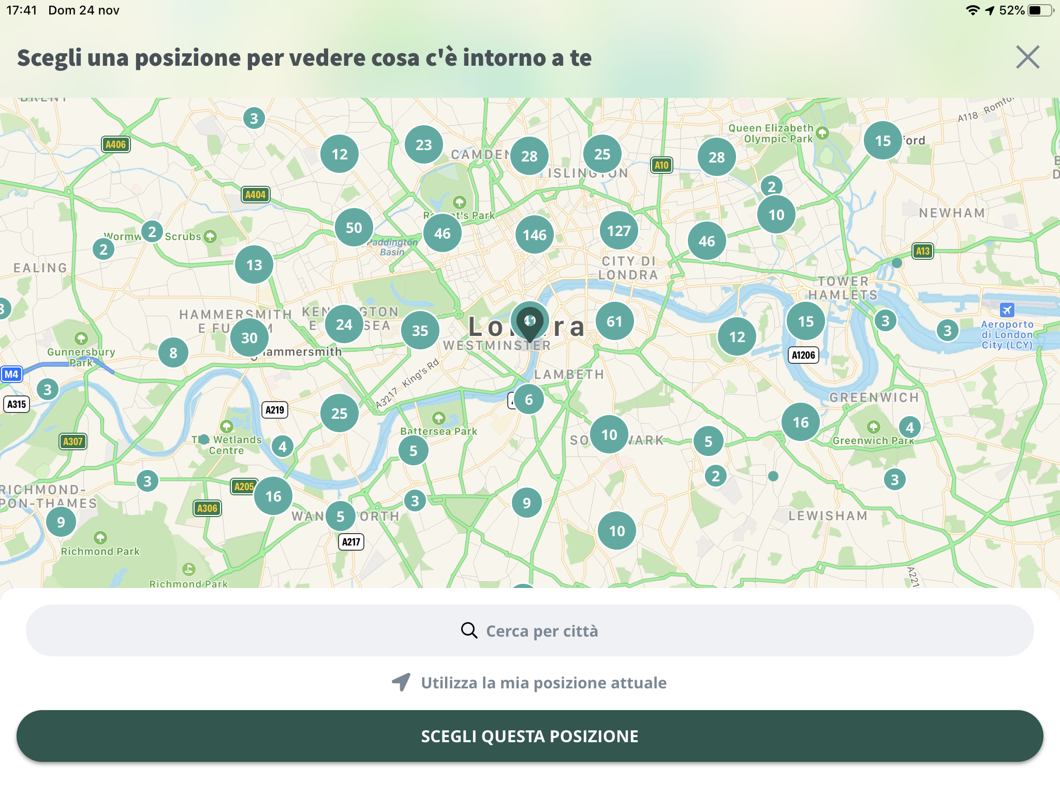This screenshot has width=1060, height=795.
Task: Tap the battery indicator in status bar
Action: click(x=1040, y=10)
